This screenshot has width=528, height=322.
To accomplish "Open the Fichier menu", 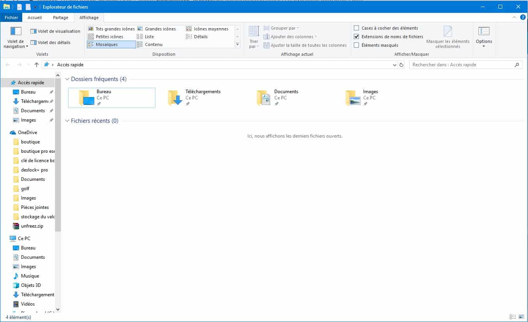I will pos(11,17).
